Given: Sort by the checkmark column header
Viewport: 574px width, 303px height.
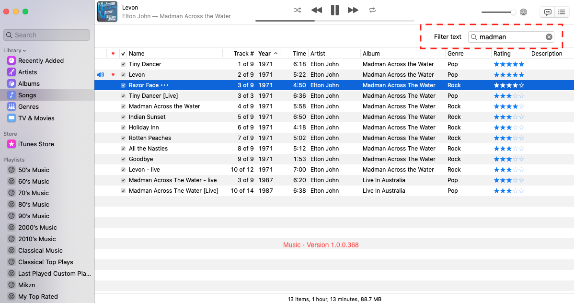Looking at the screenshot, I should point(123,54).
